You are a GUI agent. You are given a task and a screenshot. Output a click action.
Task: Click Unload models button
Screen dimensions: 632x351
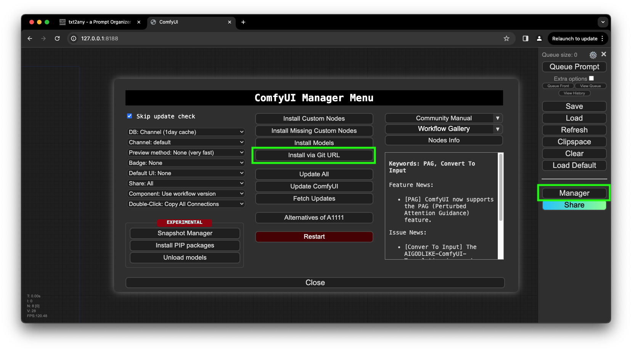pos(185,258)
